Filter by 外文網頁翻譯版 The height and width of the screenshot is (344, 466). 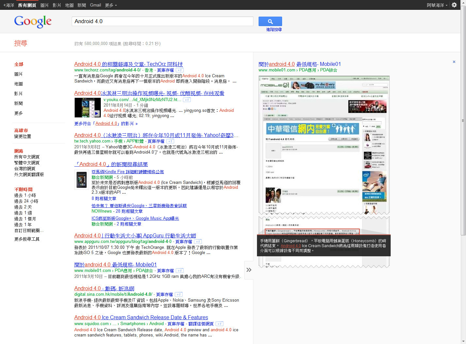pos(29,174)
